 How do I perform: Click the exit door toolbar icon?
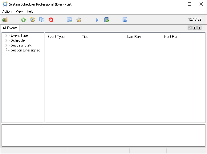click(5, 20)
